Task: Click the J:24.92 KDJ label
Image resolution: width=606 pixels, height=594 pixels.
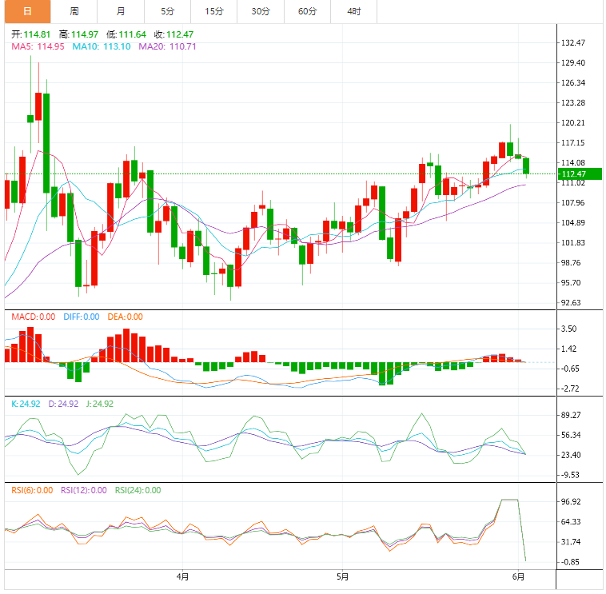Action: [x=100, y=404]
